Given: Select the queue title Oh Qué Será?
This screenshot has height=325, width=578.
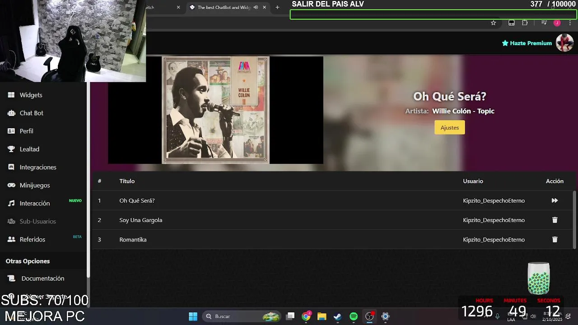Looking at the screenshot, I should point(137,200).
